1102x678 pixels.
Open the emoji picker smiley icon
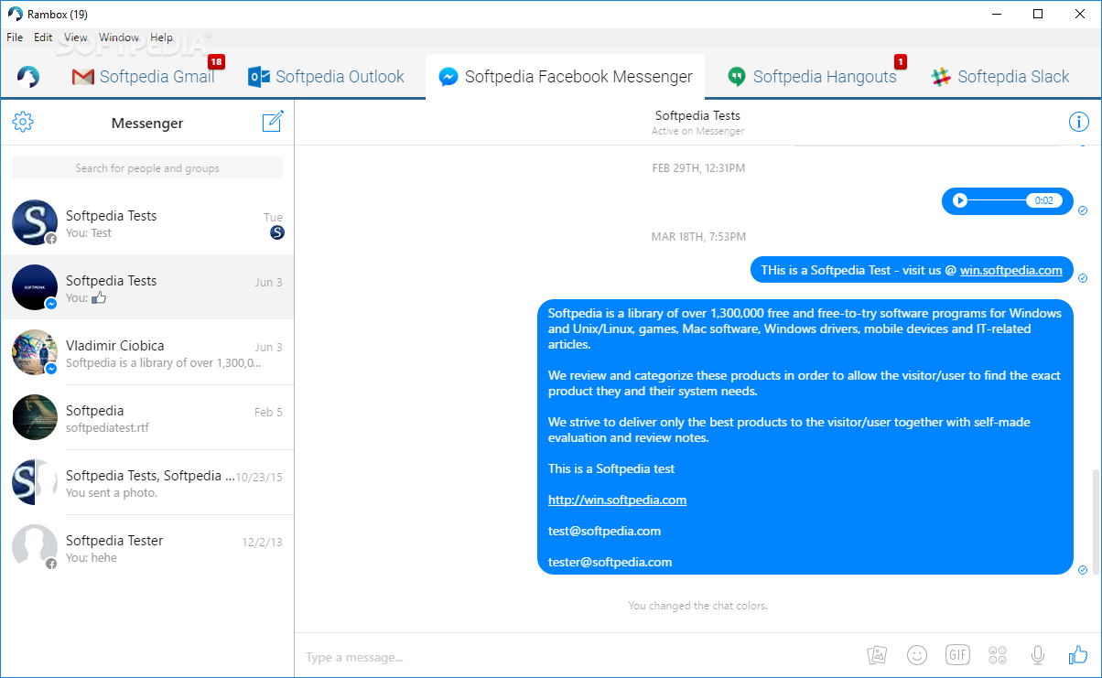[917, 655]
